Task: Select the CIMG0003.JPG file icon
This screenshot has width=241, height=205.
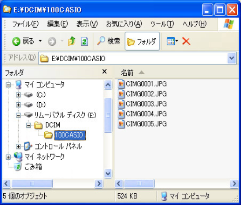Action: (x=121, y=104)
